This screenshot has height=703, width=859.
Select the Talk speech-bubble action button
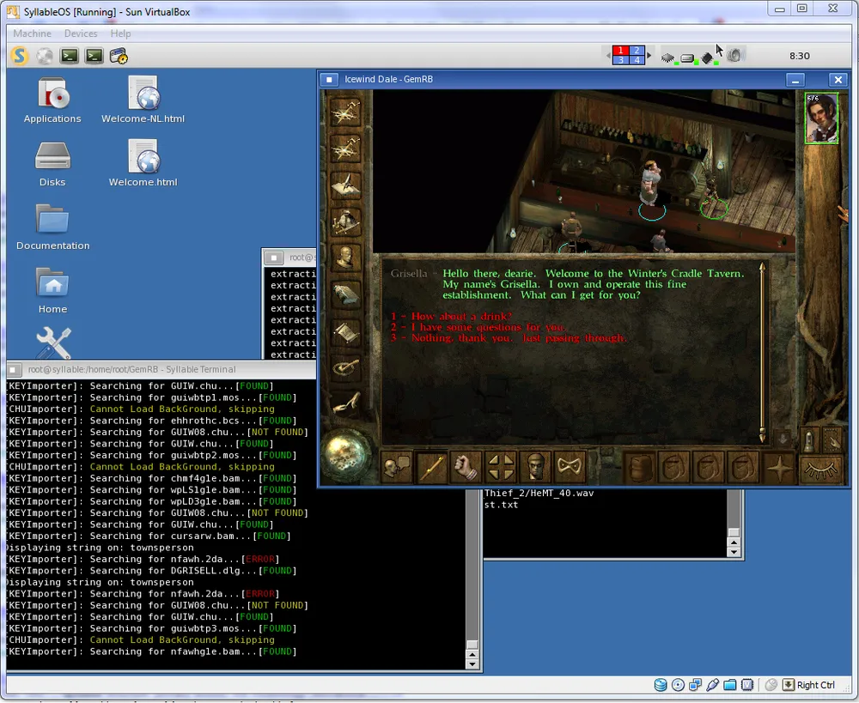click(x=396, y=467)
